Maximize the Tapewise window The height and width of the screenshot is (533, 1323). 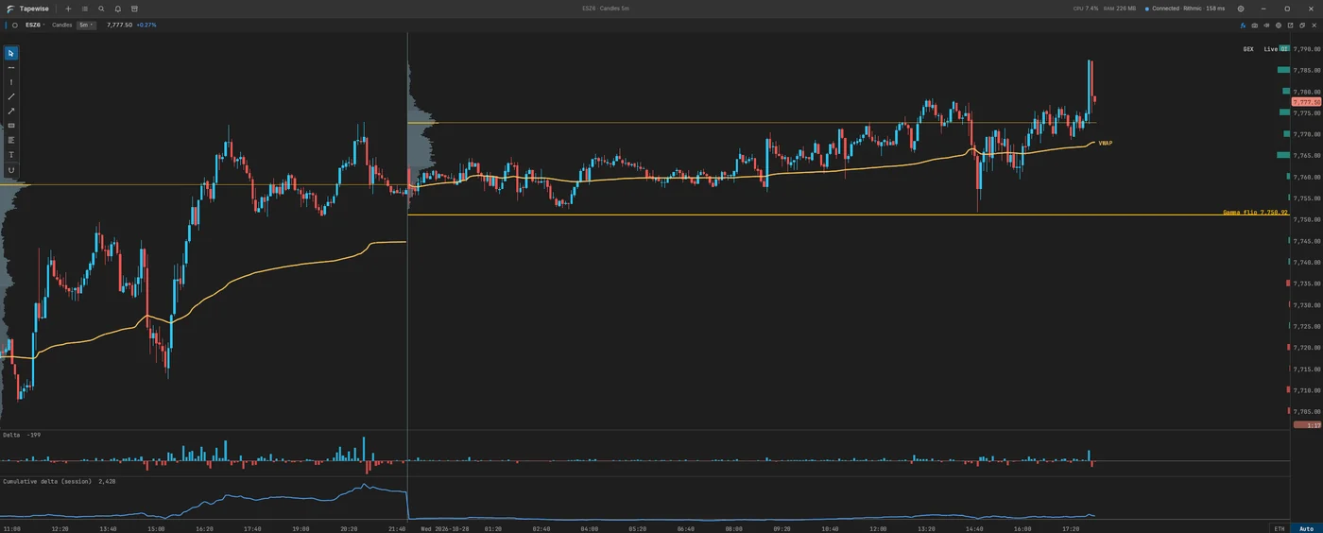point(1287,9)
